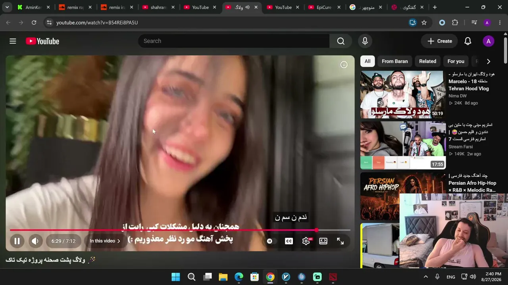Open the Windows Start menu
This screenshot has height=285, width=508.
[176, 277]
